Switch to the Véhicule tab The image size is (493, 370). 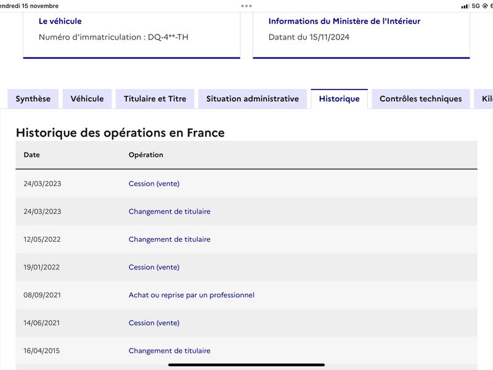(87, 99)
